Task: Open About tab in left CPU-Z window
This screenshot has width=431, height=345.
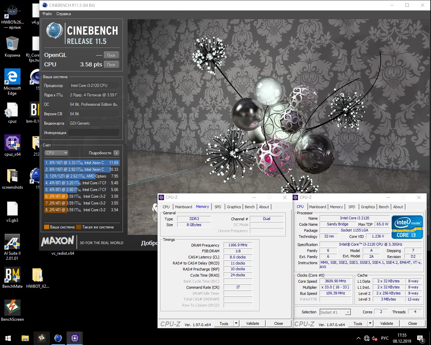Action: [x=264, y=207]
